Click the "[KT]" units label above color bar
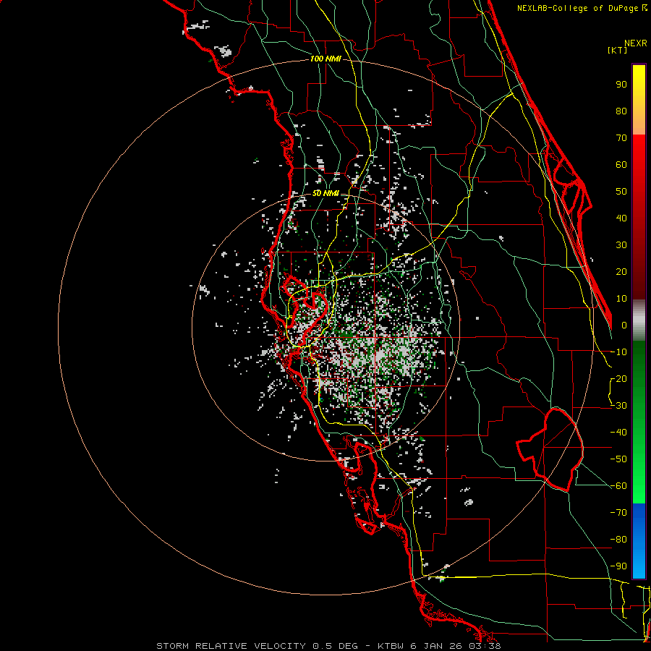This screenshot has width=651, height=651. [x=617, y=50]
